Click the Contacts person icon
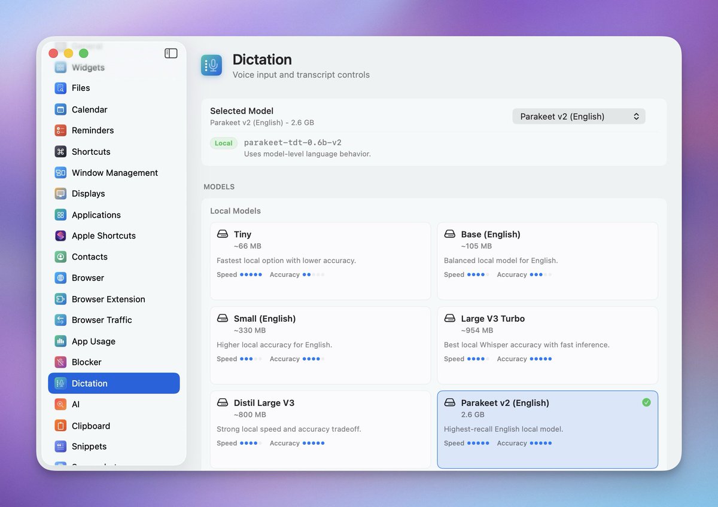 coord(60,257)
